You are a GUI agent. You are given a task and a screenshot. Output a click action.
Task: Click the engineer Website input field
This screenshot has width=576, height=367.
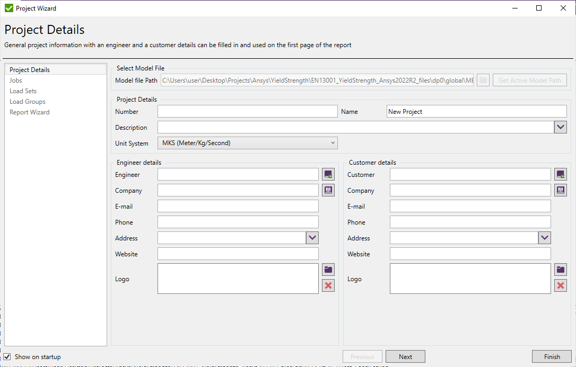[x=238, y=254]
